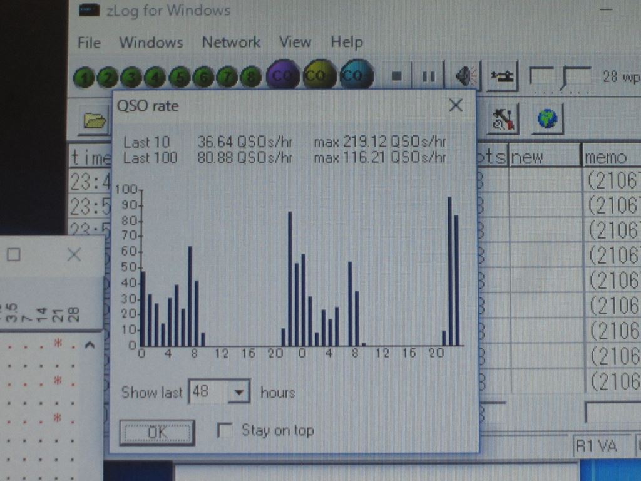Open the Network menu
This screenshot has width=641, height=481.
pos(231,42)
